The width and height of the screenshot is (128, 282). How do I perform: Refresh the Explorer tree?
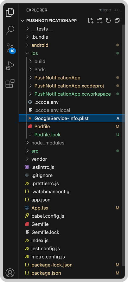pos(108,21)
